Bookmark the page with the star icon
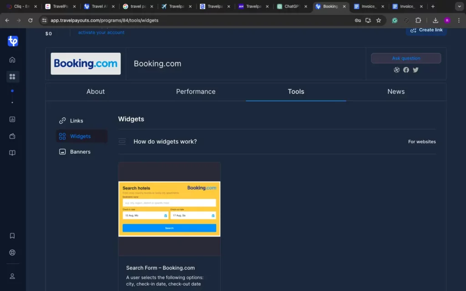This screenshot has width=466, height=291. coord(378,20)
